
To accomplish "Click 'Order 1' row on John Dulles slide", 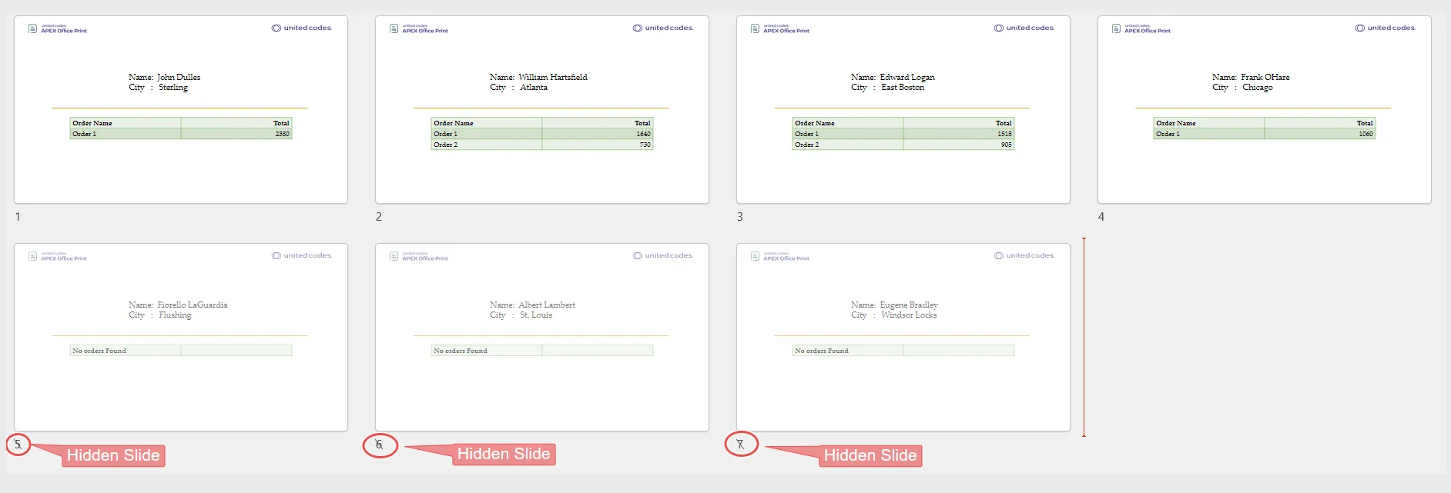I will pos(181,134).
